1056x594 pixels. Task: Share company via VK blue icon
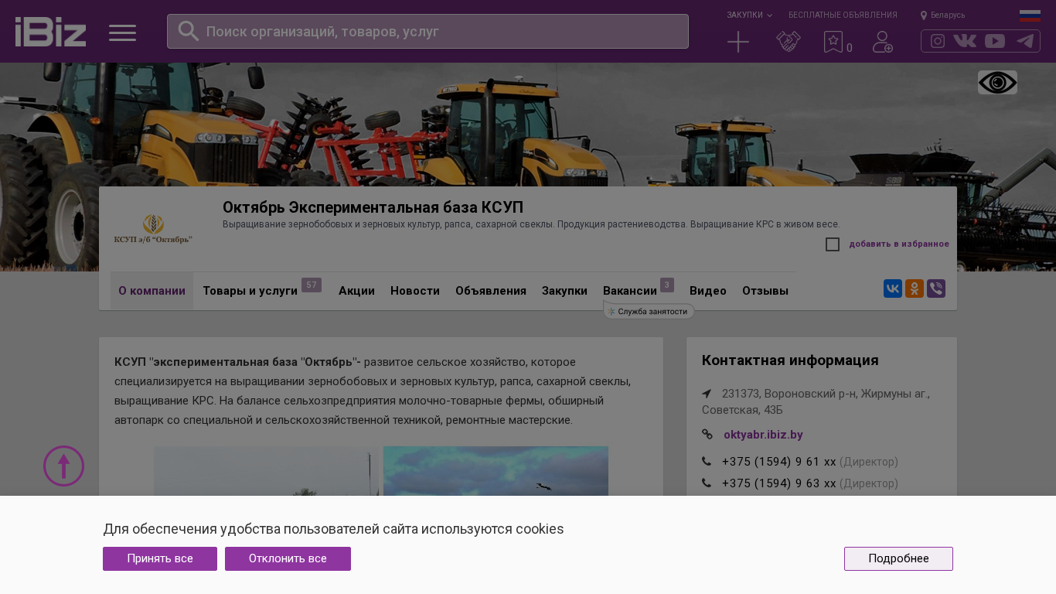click(893, 288)
